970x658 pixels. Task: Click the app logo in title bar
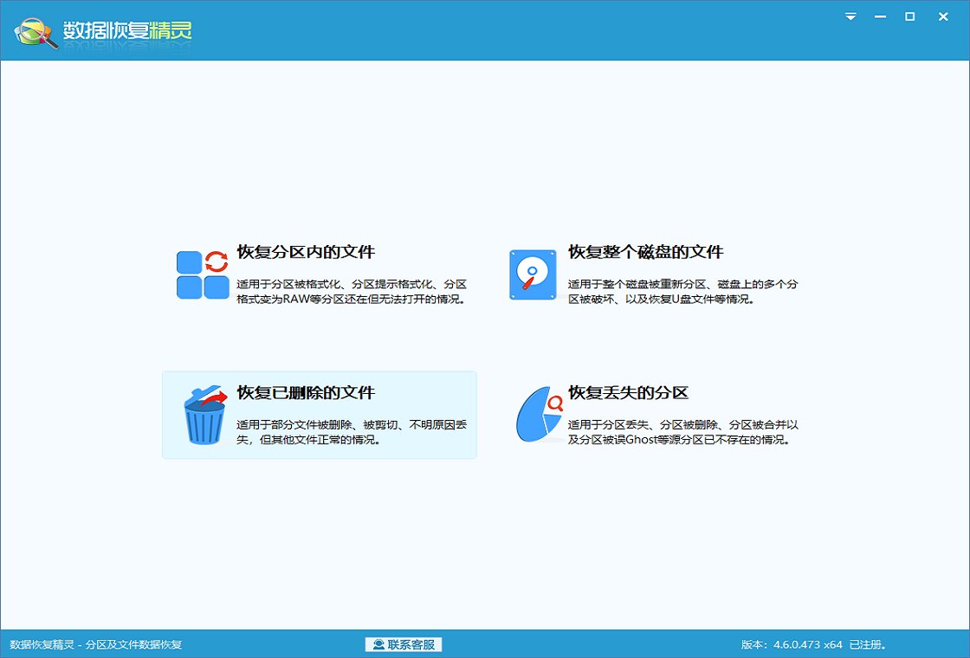point(36,34)
